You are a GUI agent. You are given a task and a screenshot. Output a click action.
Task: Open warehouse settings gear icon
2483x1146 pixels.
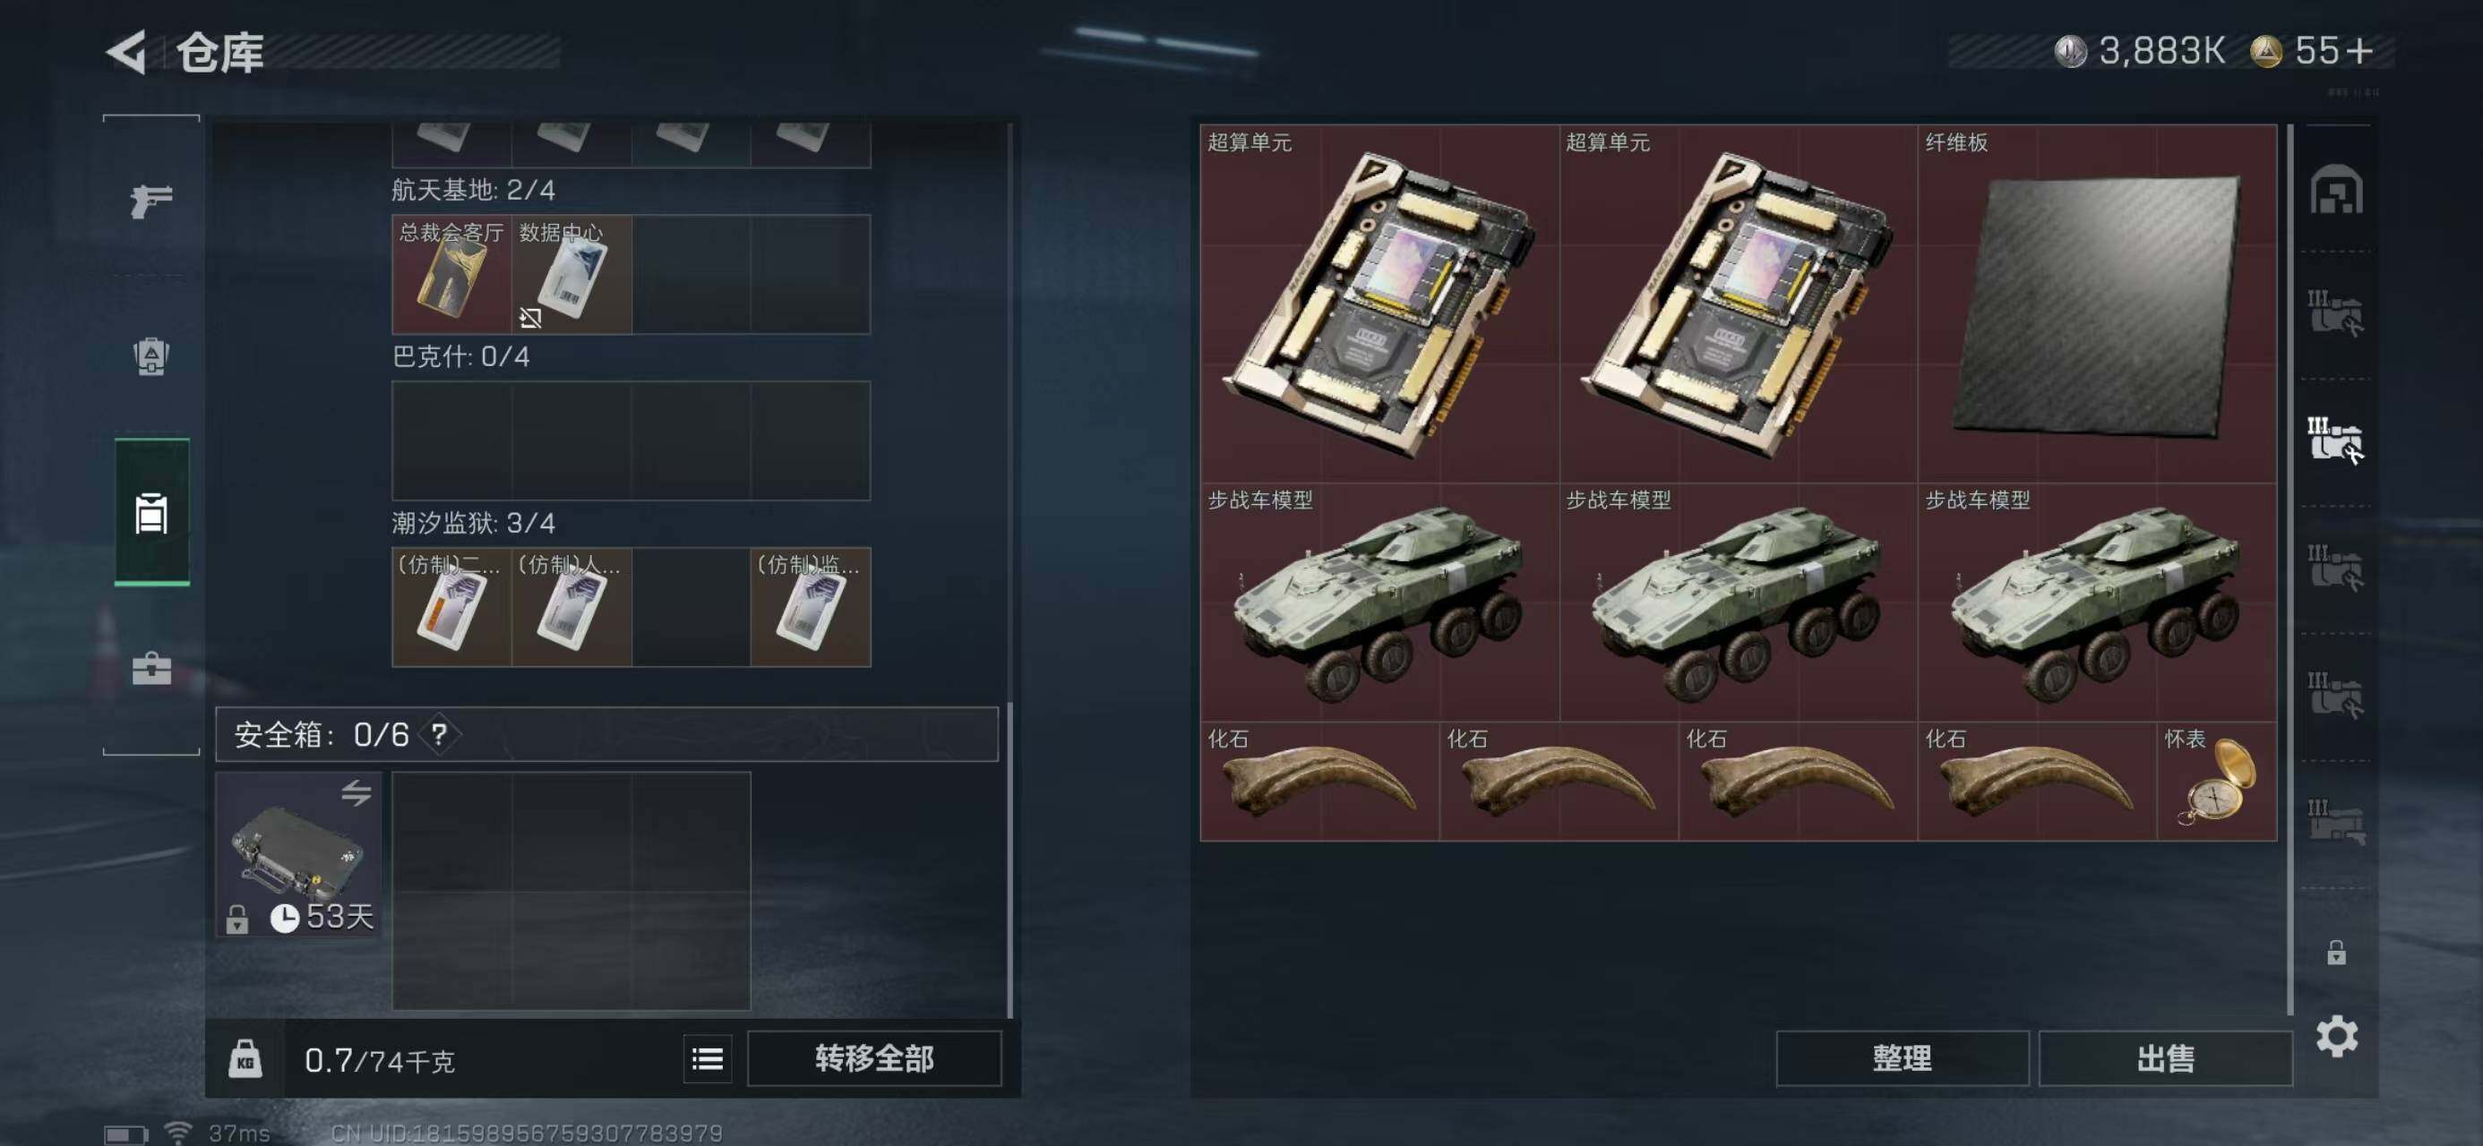click(2336, 1036)
